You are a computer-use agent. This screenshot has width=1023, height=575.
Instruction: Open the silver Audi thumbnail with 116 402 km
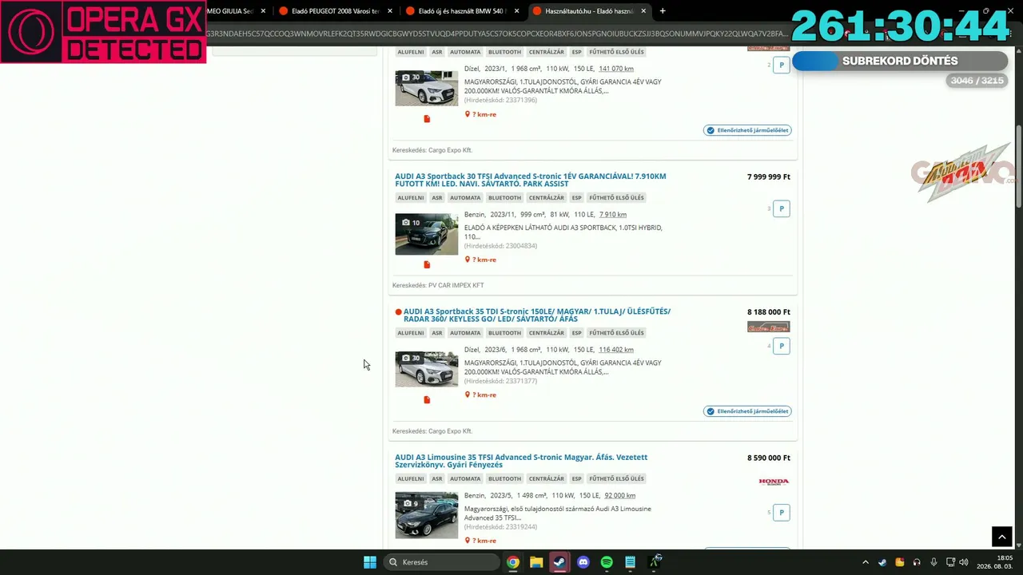click(x=427, y=369)
